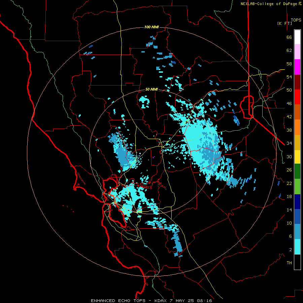Click the light green legend swatch
The height and width of the screenshot is (303, 303).
click(x=297, y=187)
